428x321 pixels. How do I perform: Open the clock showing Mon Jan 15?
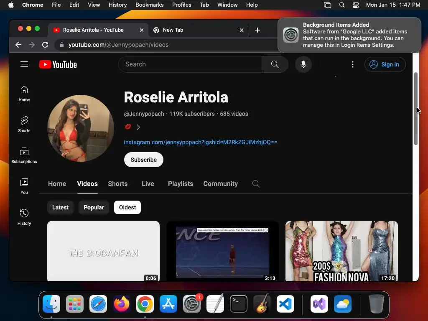[393, 5]
